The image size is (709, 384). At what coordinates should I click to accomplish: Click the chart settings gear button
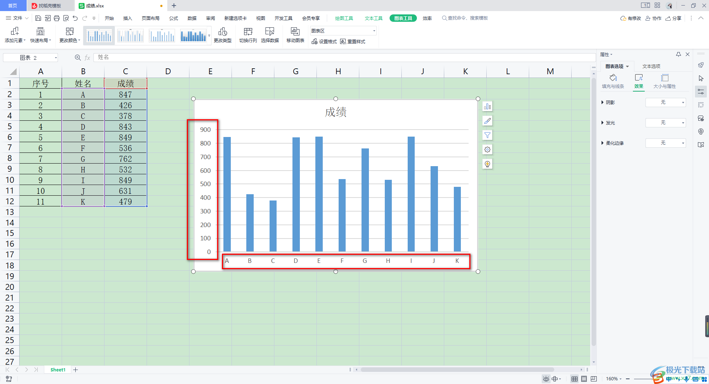click(x=487, y=150)
